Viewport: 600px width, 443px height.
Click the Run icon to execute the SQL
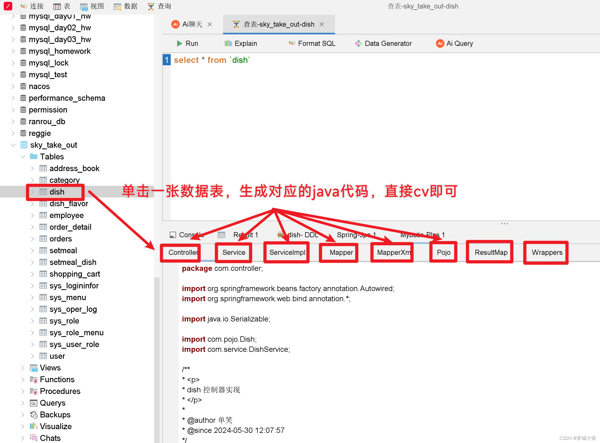point(180,43)
